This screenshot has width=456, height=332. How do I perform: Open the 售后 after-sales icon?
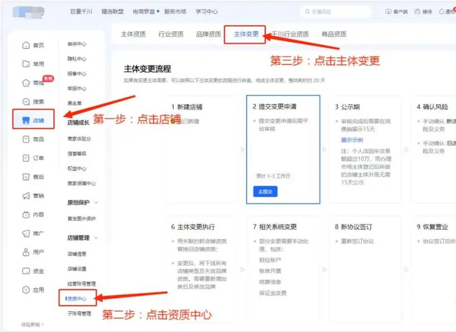coord(26,177)
